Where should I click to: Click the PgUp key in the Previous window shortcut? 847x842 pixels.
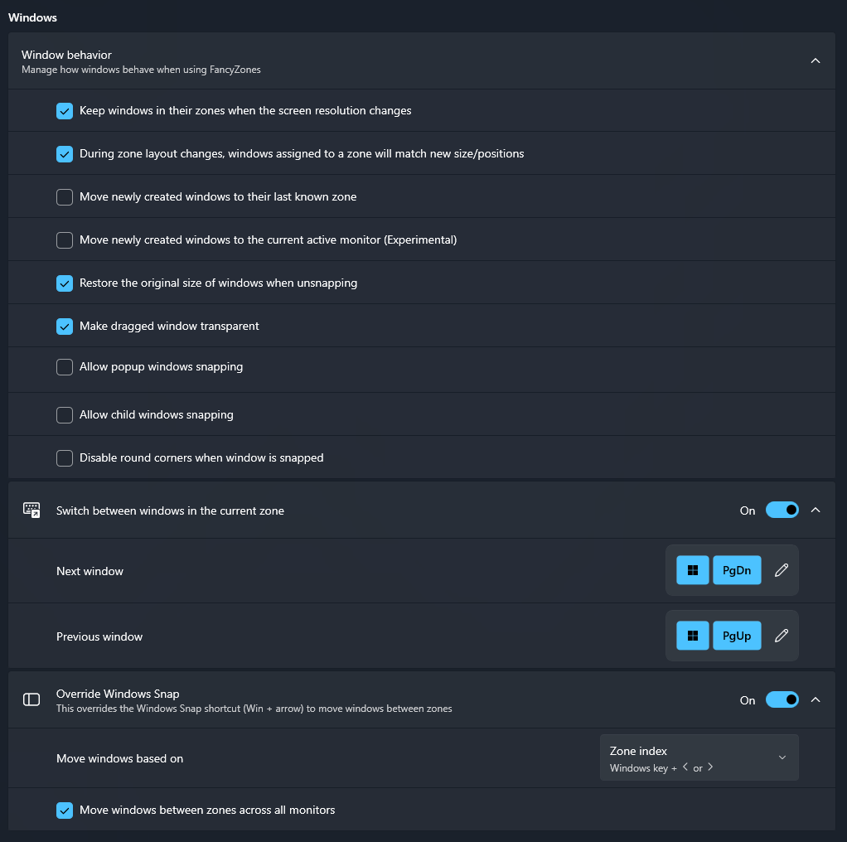pos(737,636)
